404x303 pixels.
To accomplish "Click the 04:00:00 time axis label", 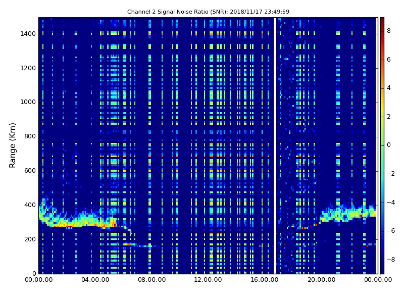I will coord(95,280).
